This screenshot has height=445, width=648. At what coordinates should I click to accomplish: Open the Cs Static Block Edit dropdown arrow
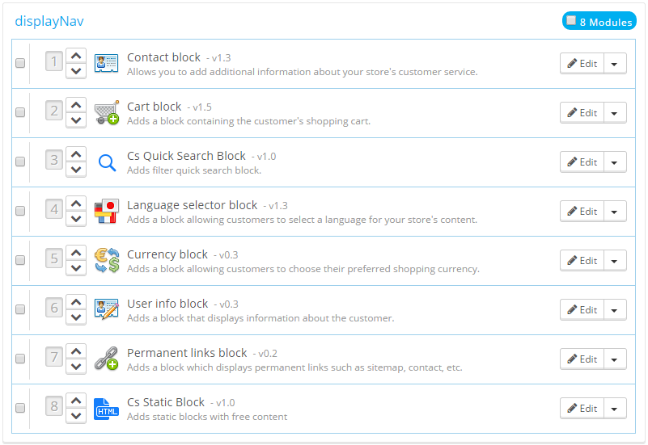click(x=615, y=409)
